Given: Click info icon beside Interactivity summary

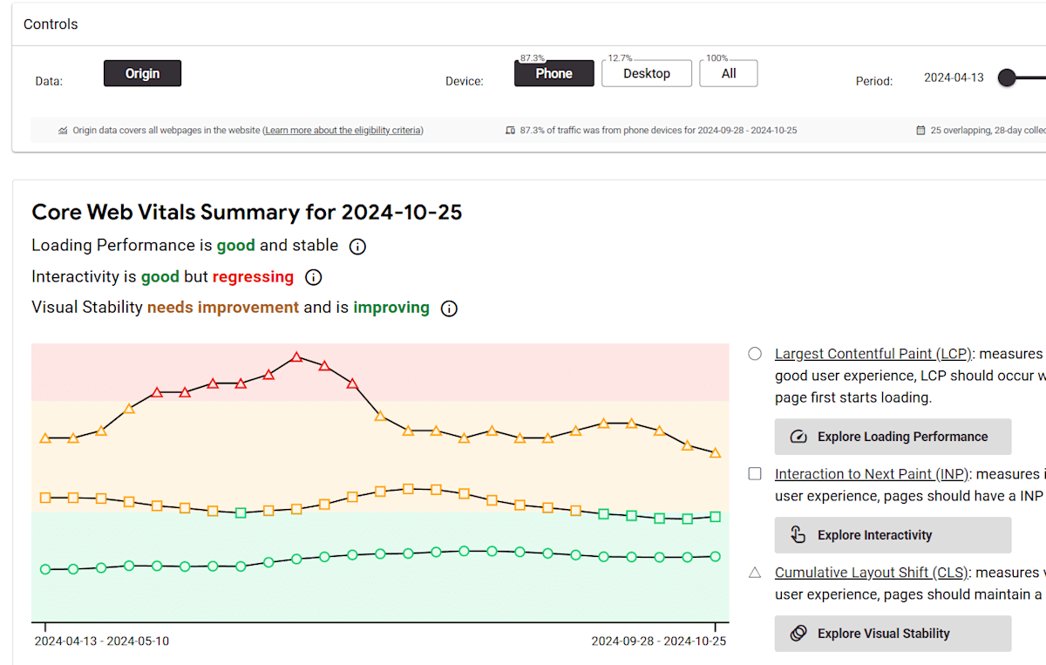Looking at the screenshot, I should click(x=314, y=278).
